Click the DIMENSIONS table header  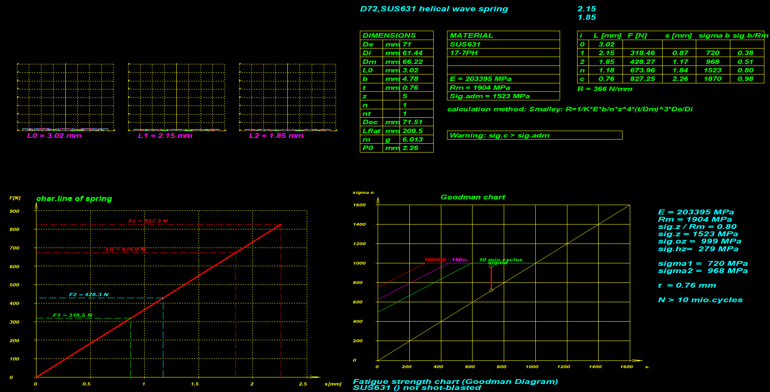tap(389, 36)
